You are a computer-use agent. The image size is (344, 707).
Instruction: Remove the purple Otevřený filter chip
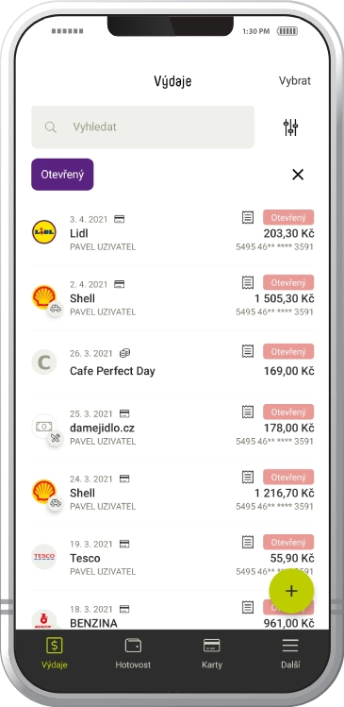62,175
